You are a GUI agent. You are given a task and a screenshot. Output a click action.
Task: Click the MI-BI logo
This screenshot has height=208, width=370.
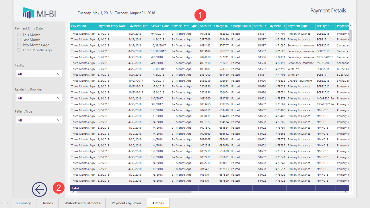tap(39, 13)
